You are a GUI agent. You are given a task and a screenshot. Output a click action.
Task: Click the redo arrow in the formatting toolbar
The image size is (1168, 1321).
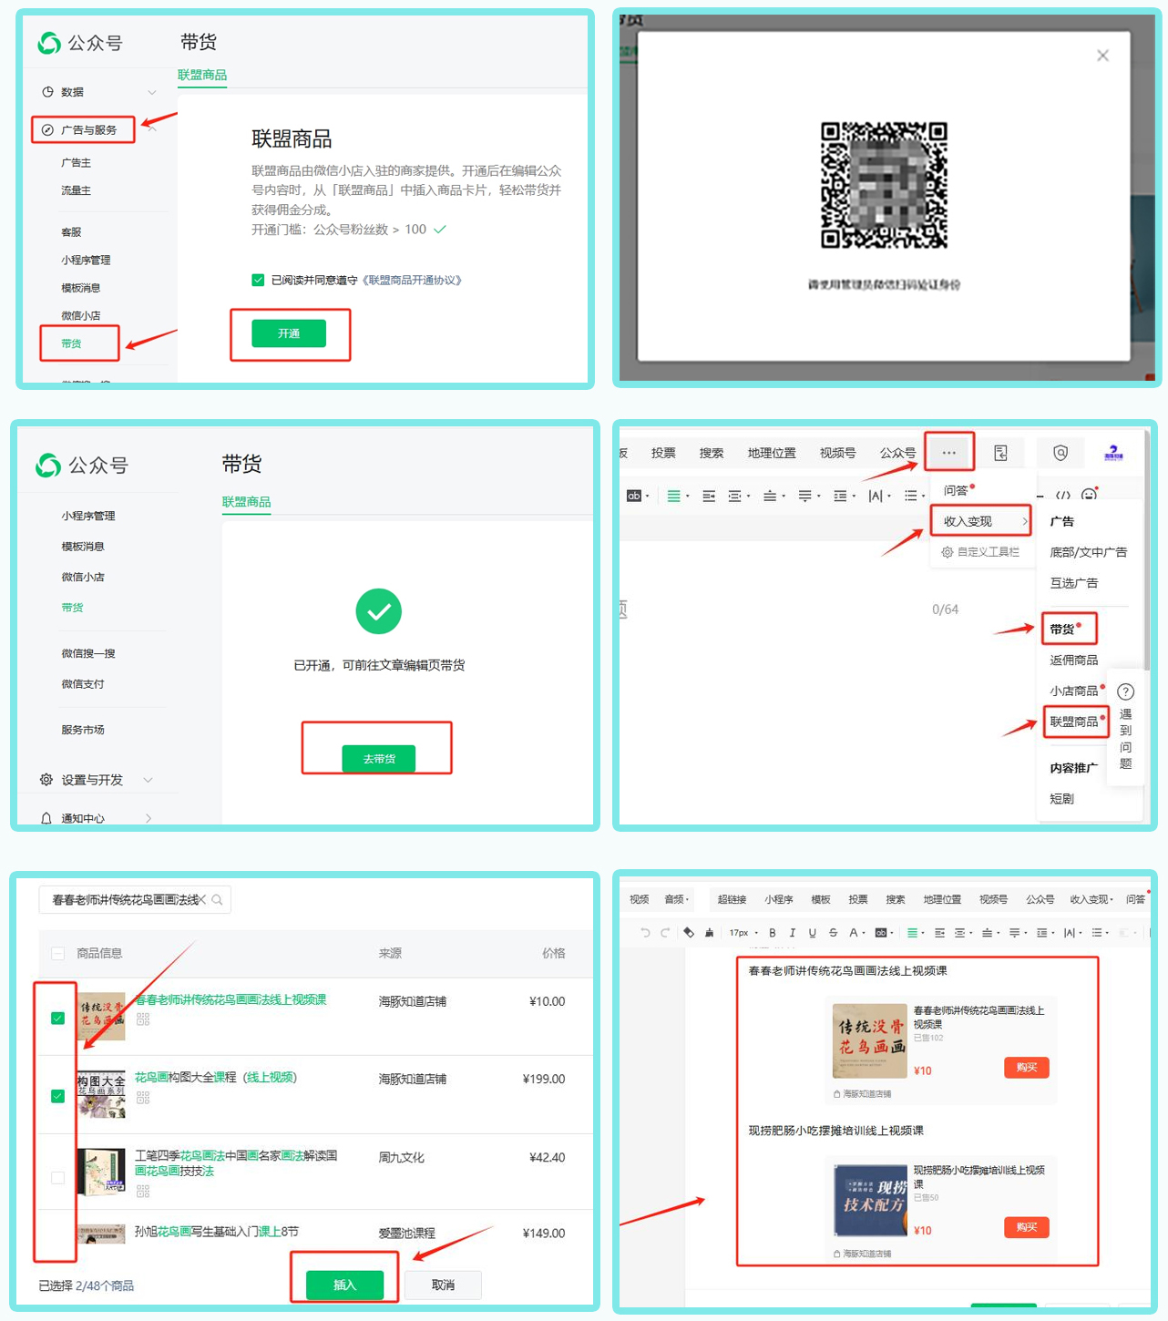[665, 933]
